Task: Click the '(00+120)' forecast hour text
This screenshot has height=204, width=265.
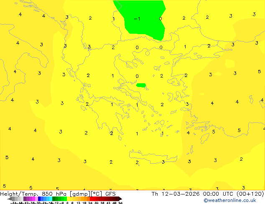Action: (250, 194)
